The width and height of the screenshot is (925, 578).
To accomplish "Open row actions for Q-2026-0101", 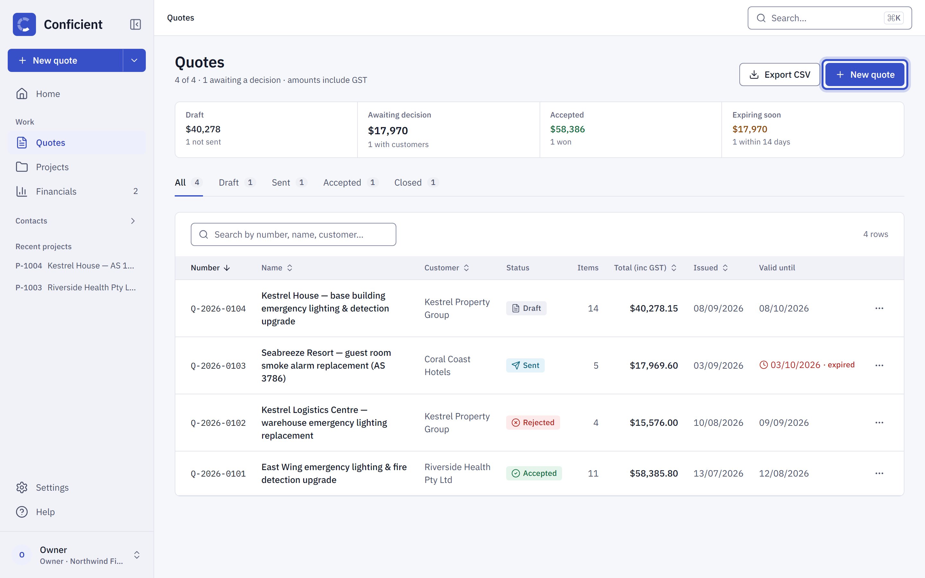I will pyautogui.click(x=879, y=473).
